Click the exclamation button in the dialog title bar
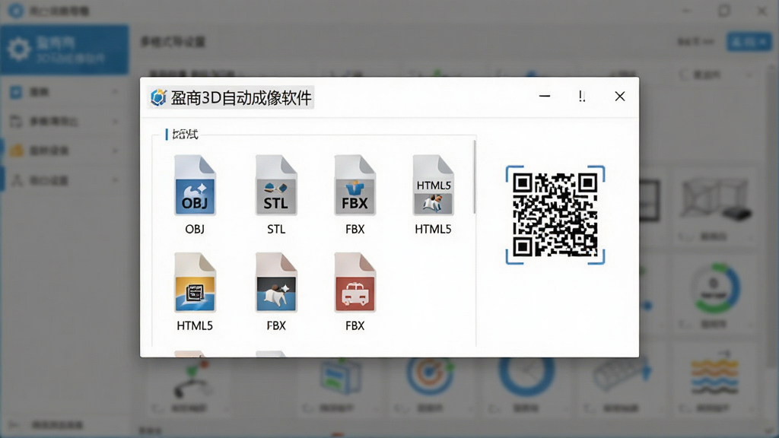Viewport: 779px width, 438px height. point(582,97)
